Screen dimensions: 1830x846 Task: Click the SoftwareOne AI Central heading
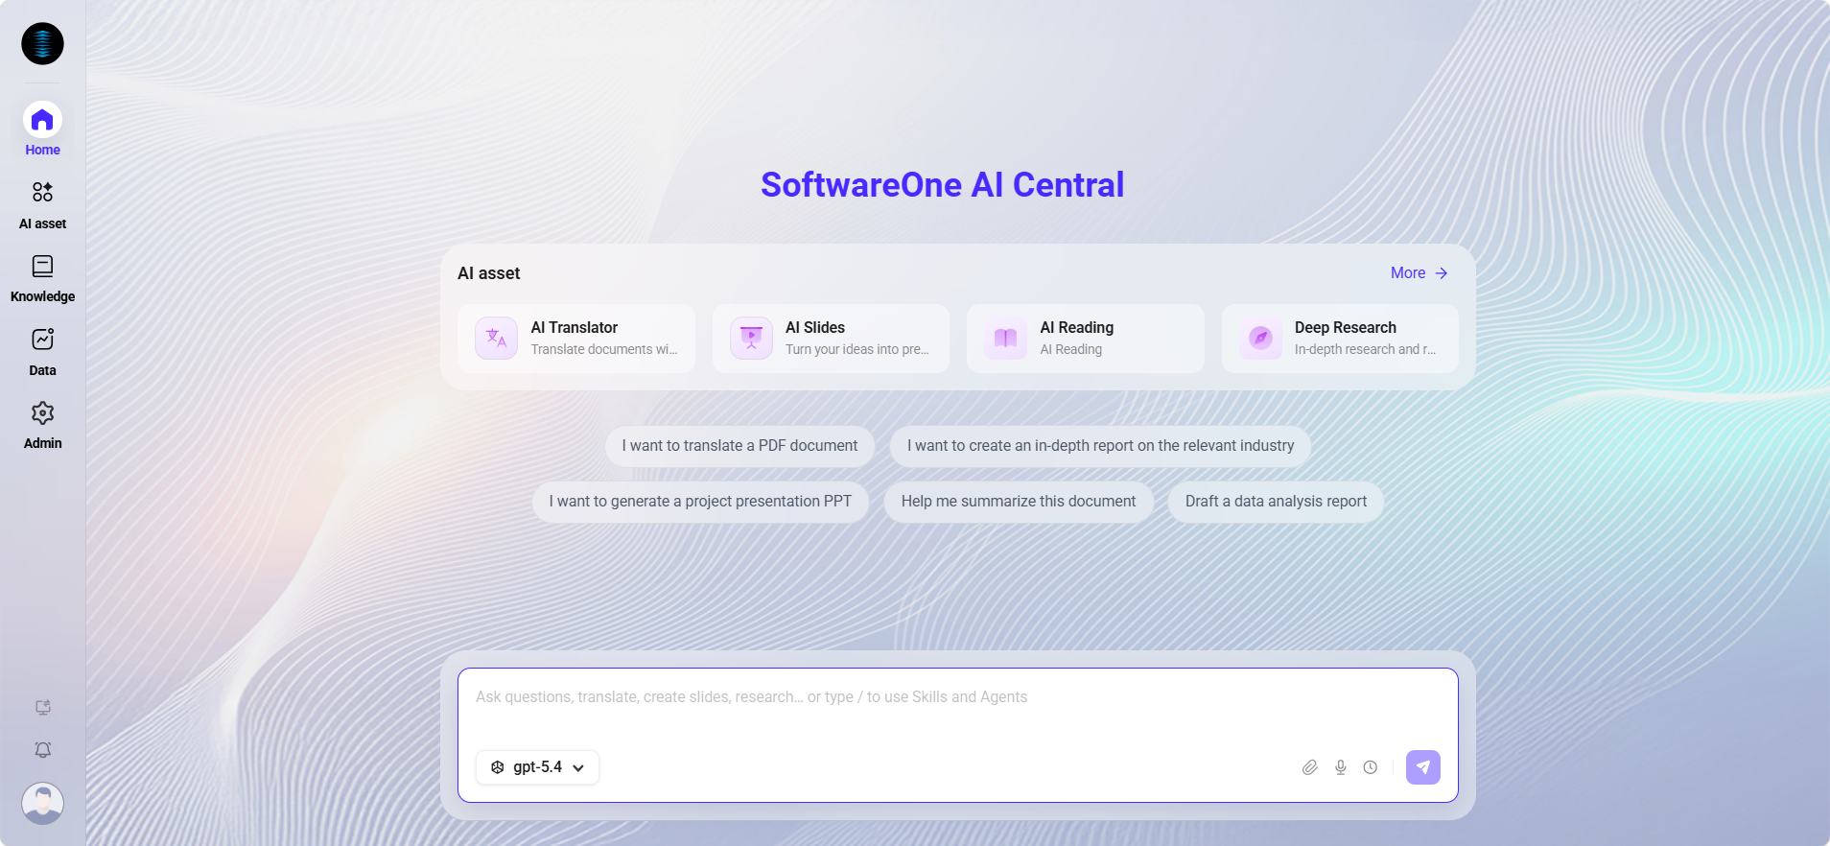pyautogui.click(x=943, y=185)
